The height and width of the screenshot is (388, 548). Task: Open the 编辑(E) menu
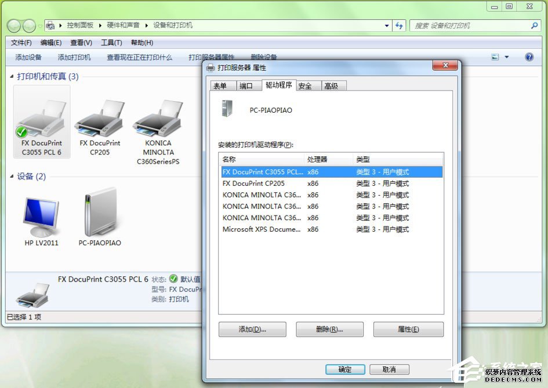(51, 43)
